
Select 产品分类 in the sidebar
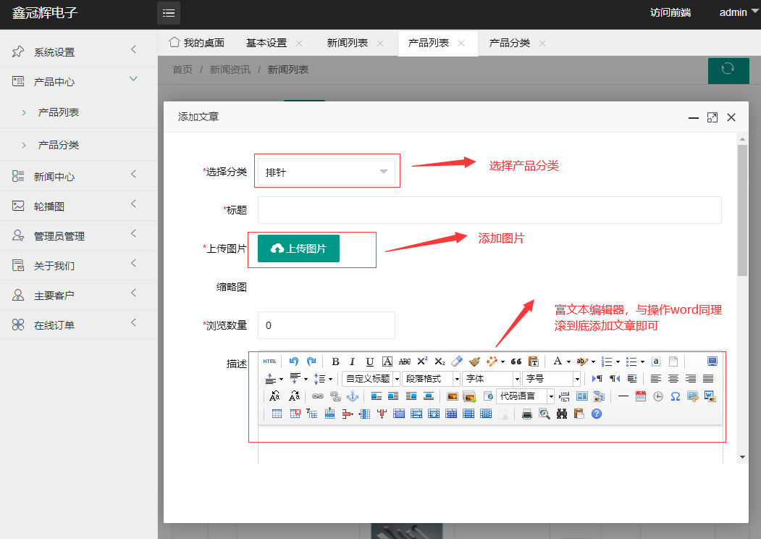click(x=59, y=145)
